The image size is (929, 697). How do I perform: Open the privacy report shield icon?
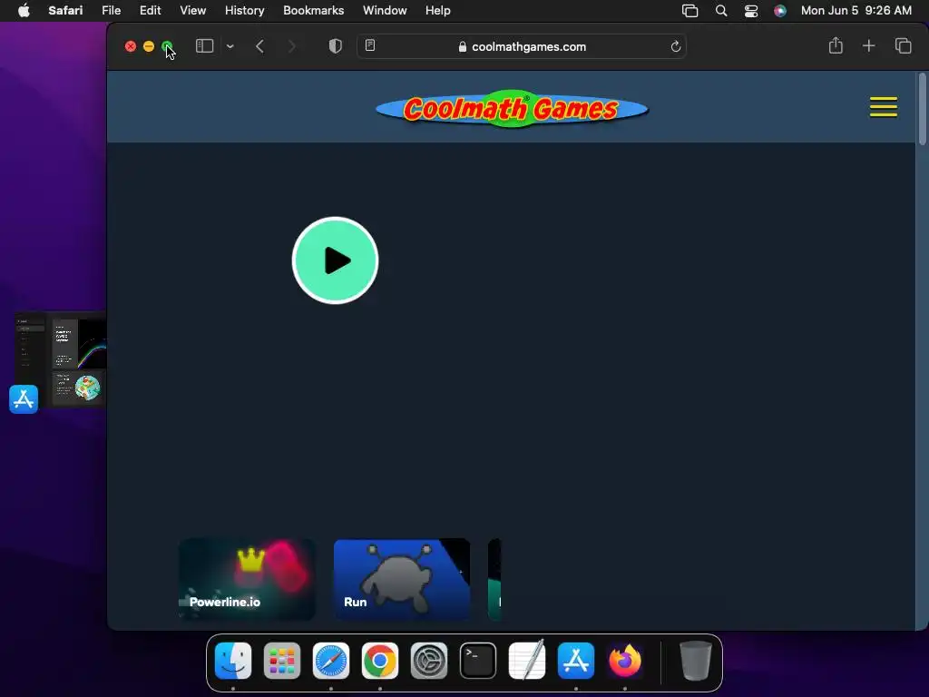(x=336, y=46)
